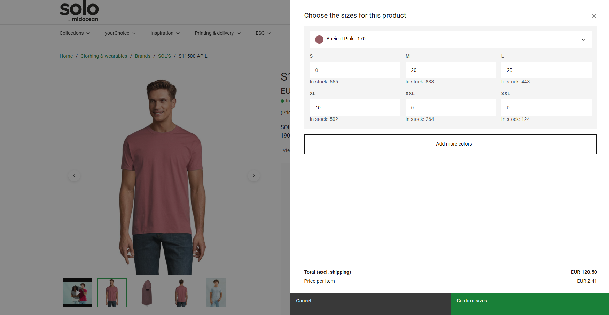Select the back view model thumbnail
This screenshot has width=609, height=315.
click(x=181, y=293)
